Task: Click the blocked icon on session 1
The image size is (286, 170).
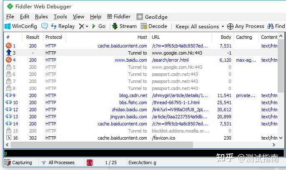Action: [9, 45]
